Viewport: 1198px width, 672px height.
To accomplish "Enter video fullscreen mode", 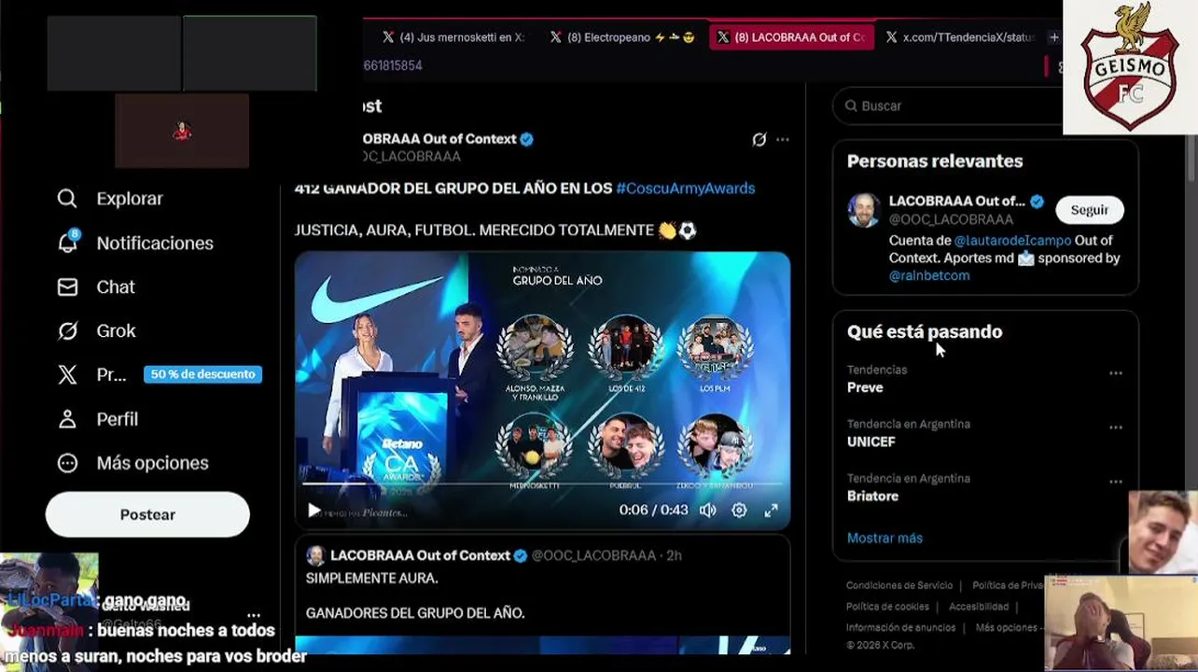I will click(x=771, y=511).
